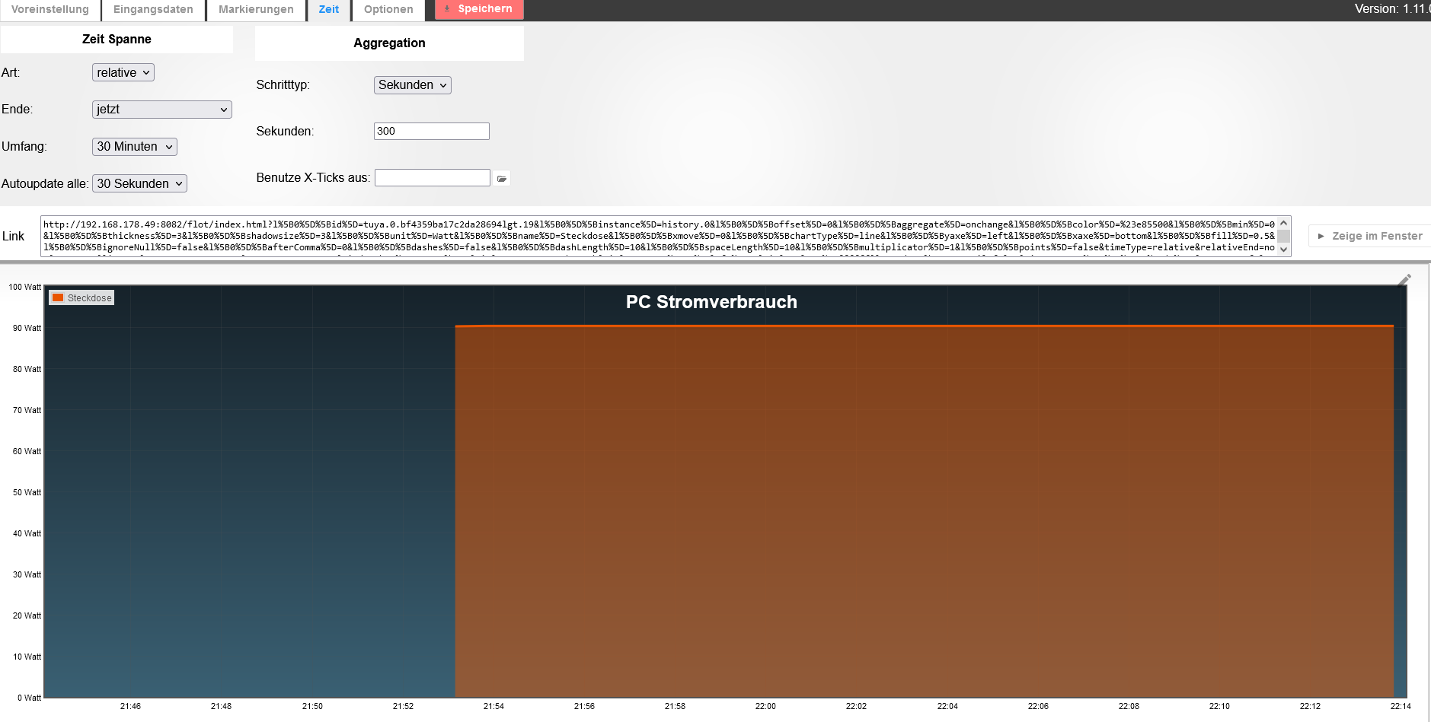Image resolution: width=1431 pixels, height=722 pixels.
Task: Click the link box scroll down arrow
Action: (1283, 250)
